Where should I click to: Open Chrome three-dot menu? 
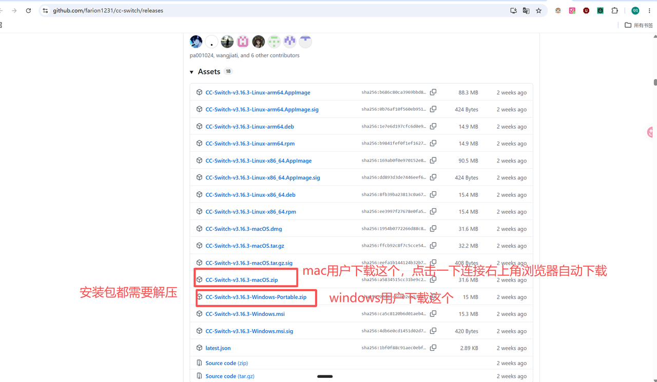[649, 10]
